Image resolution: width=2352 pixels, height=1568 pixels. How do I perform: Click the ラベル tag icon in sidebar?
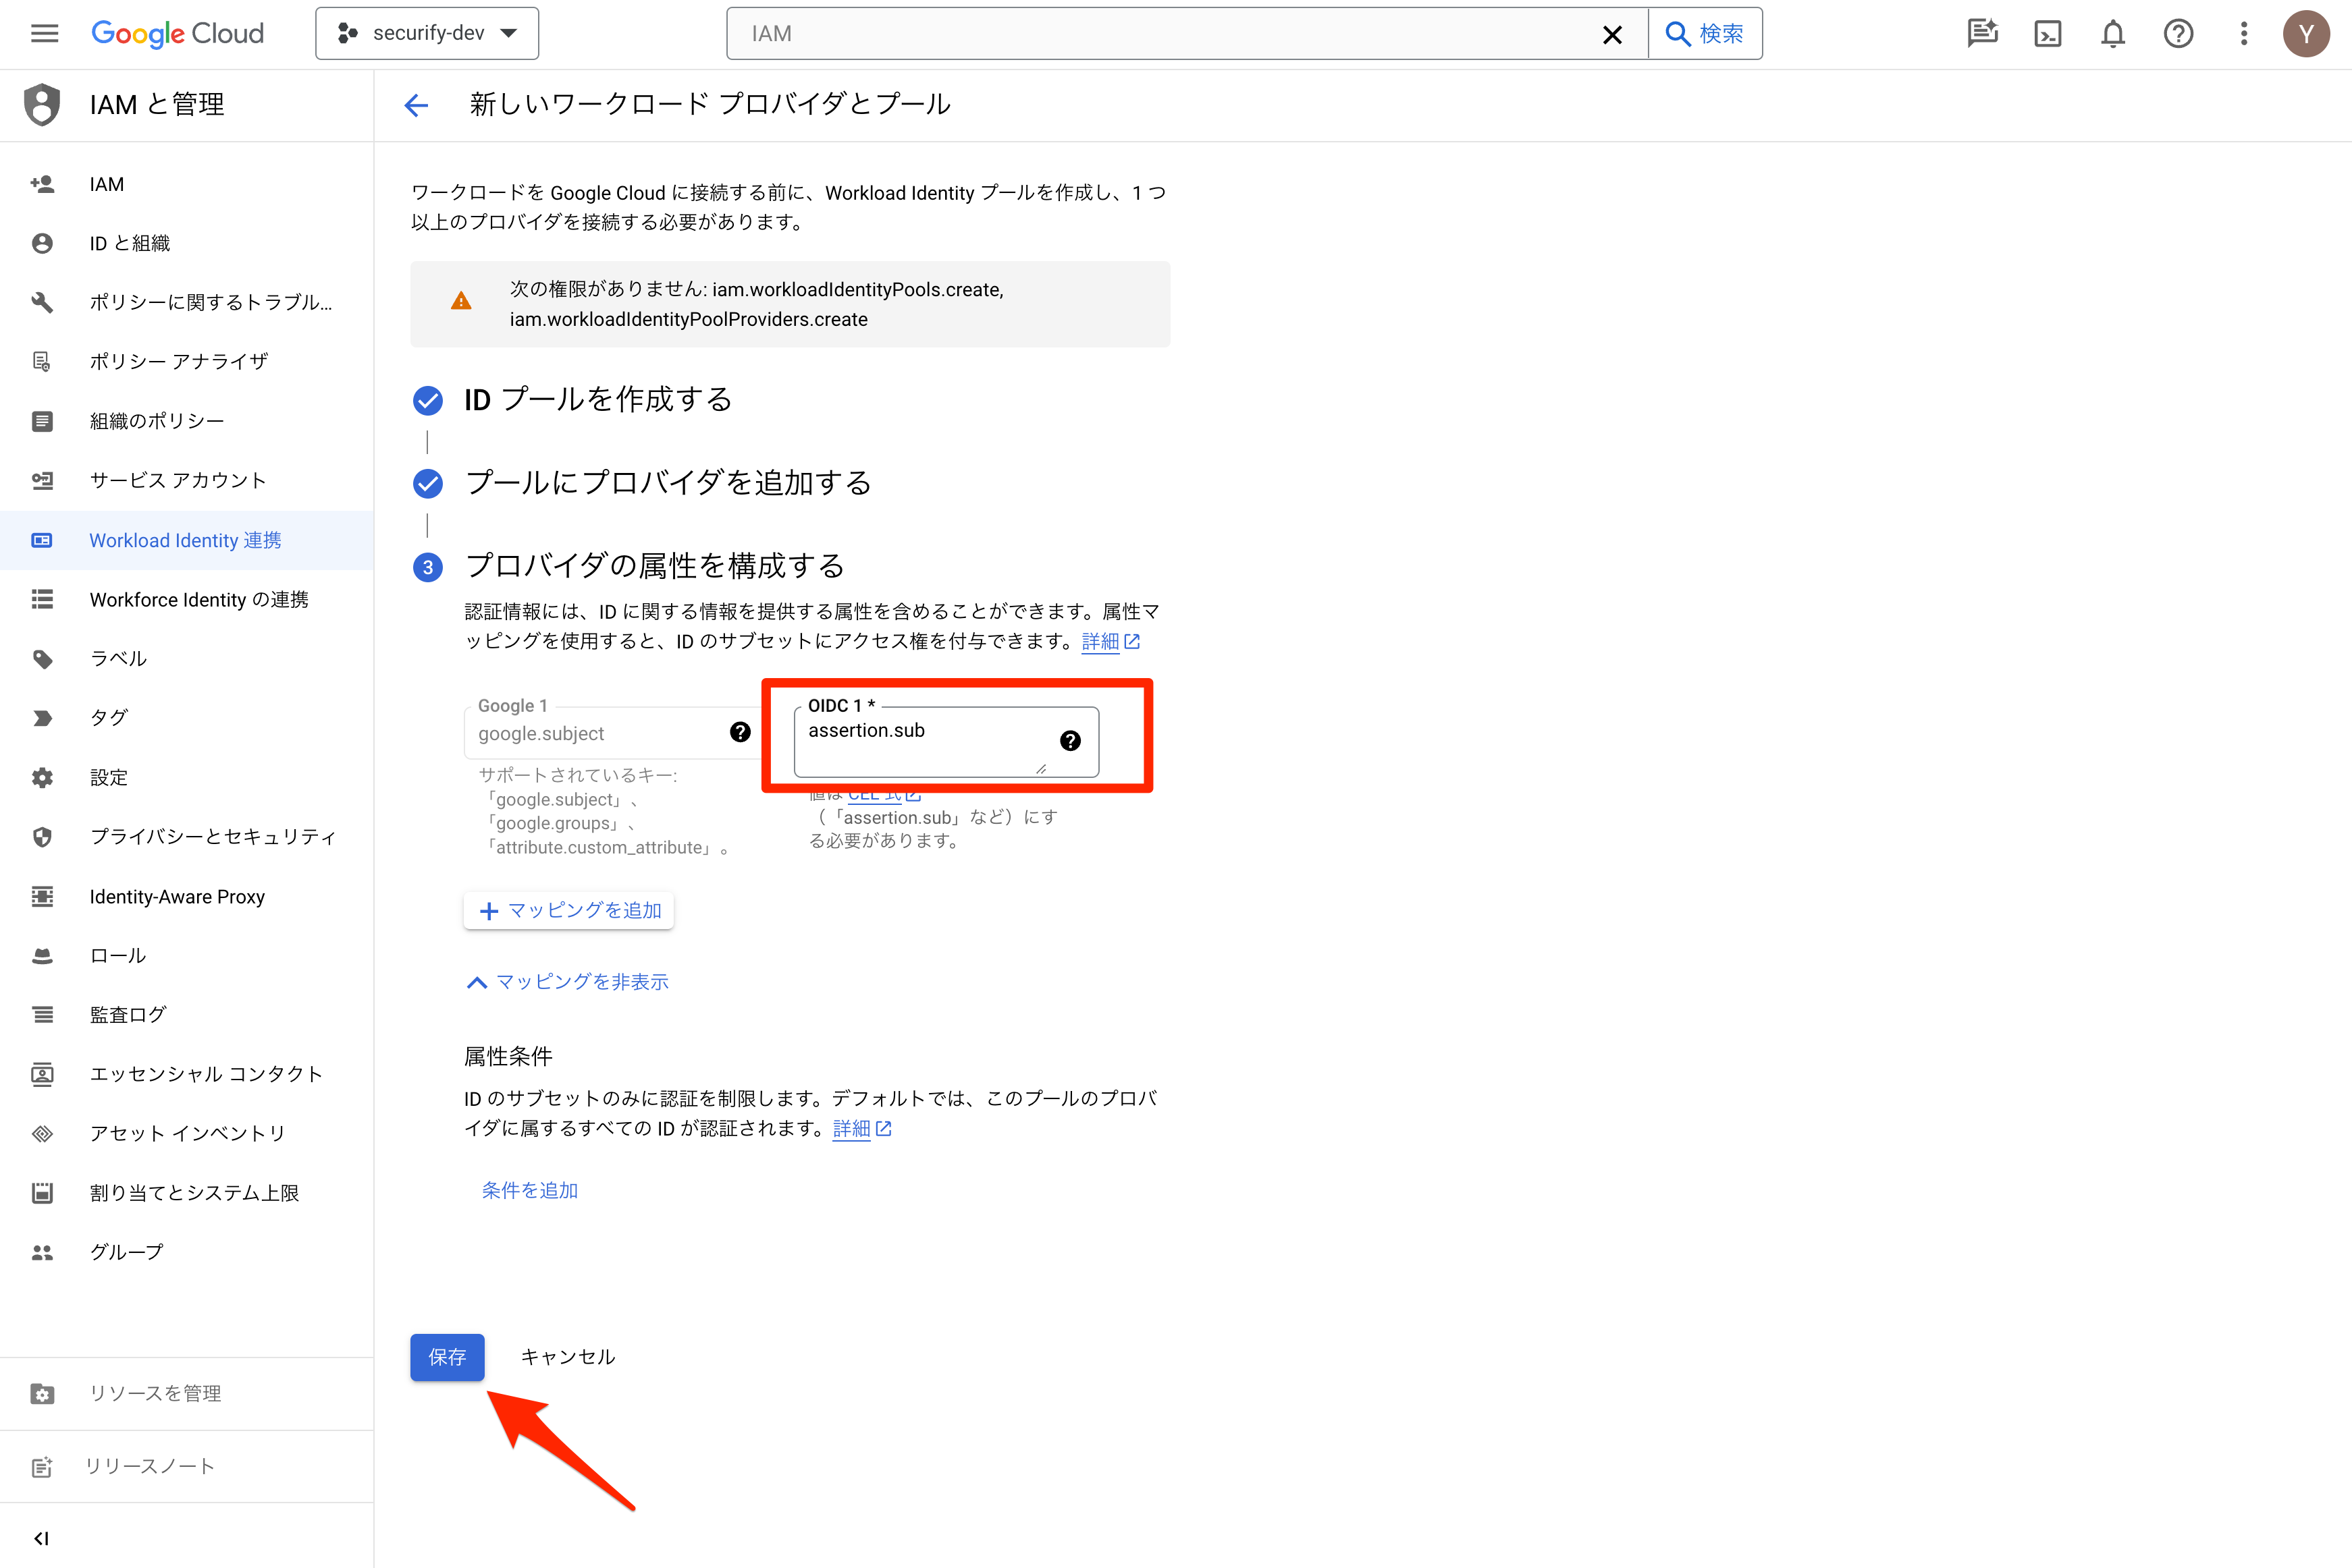(42, 659)
